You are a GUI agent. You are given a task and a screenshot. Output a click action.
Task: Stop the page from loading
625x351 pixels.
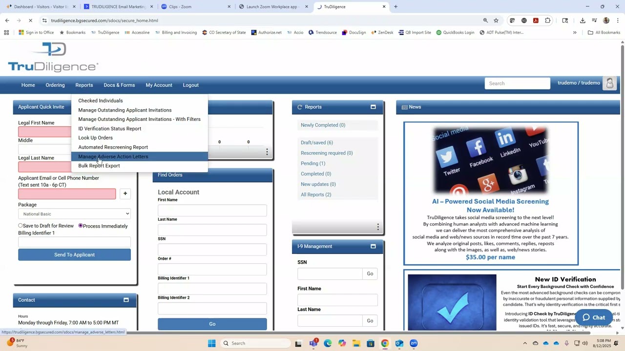30,20
